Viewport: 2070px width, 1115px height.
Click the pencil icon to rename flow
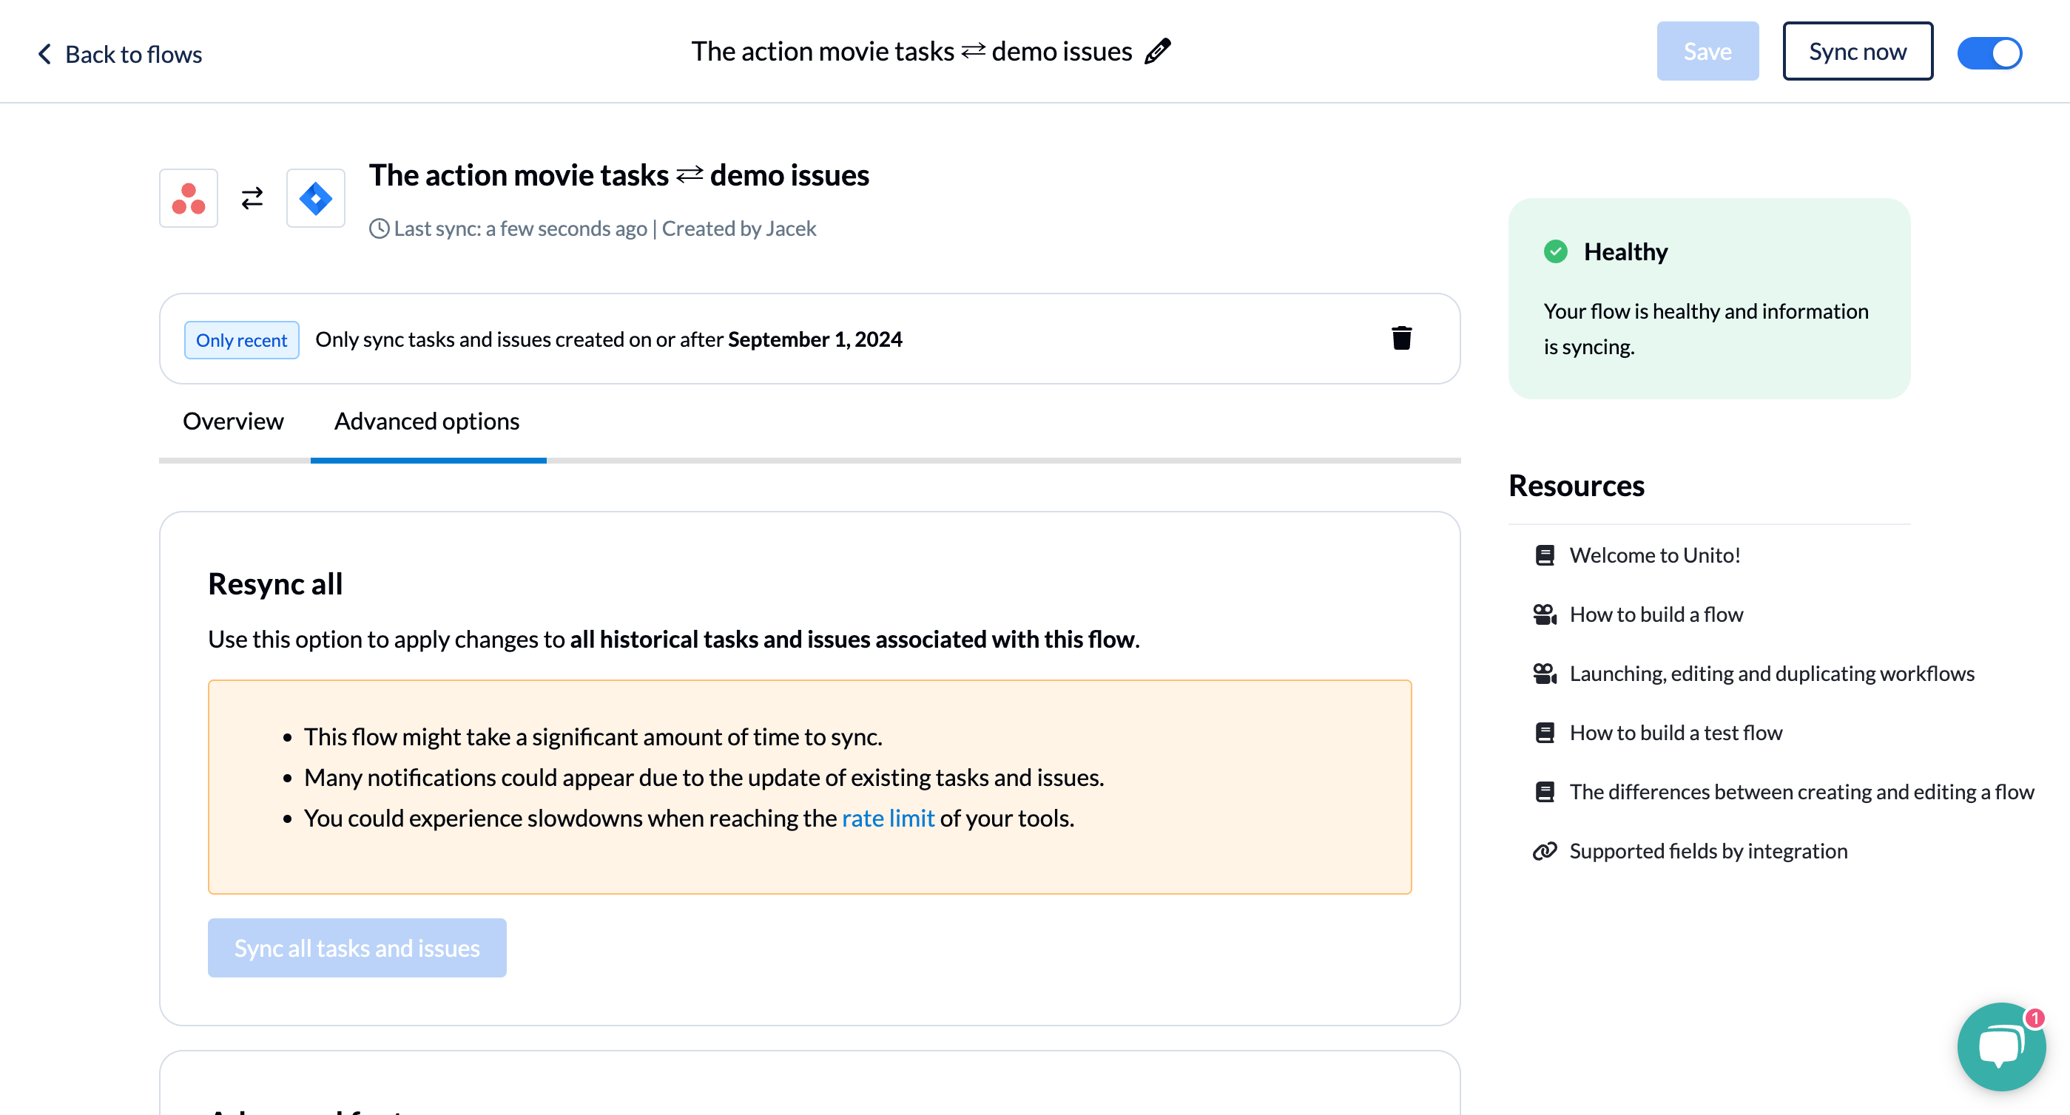coord(1158,52)
